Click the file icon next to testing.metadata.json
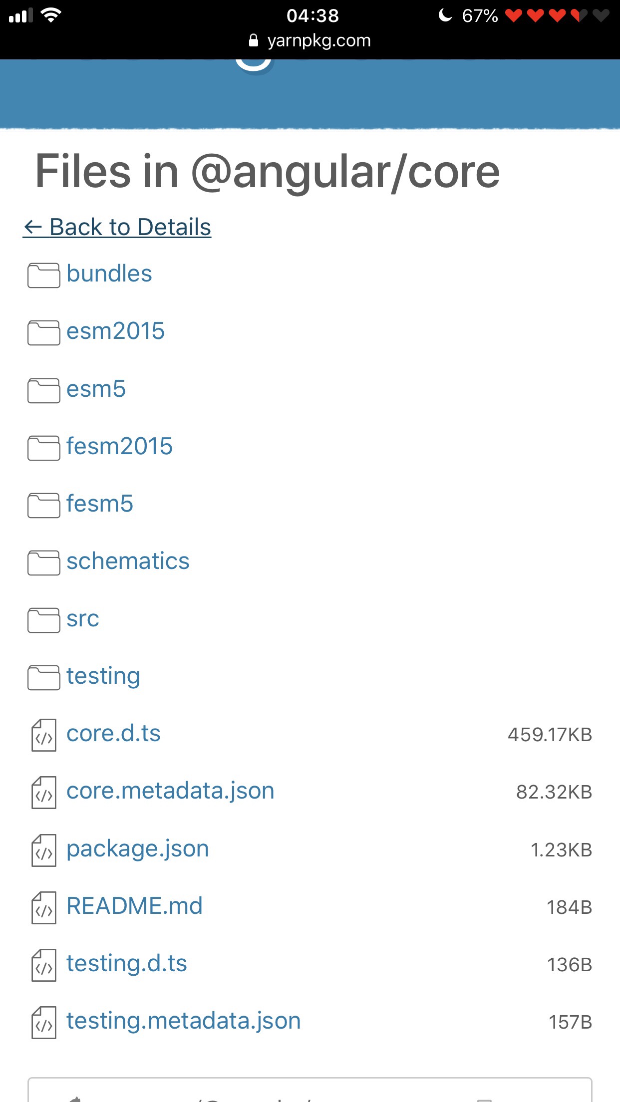Screen dimensions: 620x1102 coord(43,1023)
